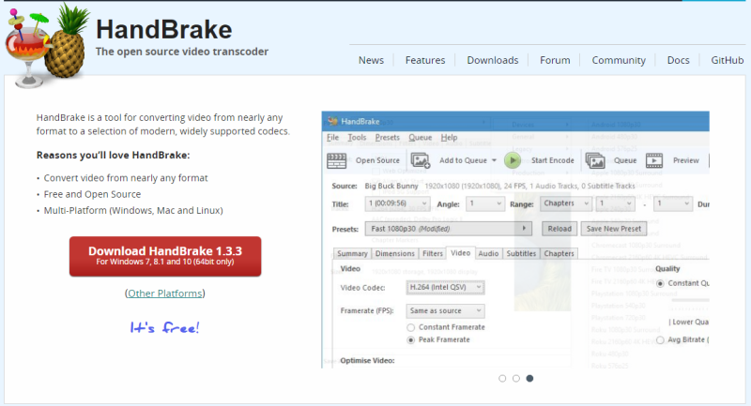
Task: Select the Avg Bitrate radio button
Action: [x=660, y=340]
